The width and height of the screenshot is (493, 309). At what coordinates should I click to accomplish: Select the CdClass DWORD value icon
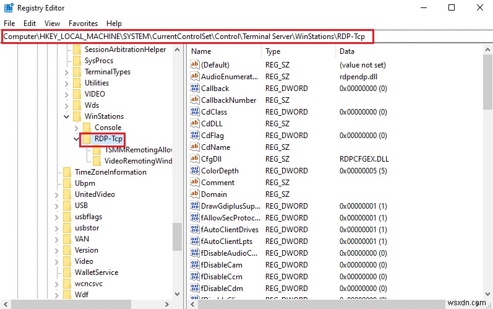[195, 111]
